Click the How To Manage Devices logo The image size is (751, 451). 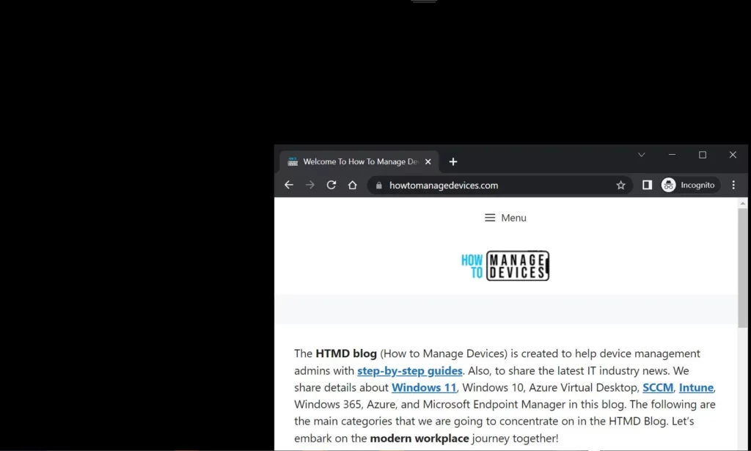[x=505, y=265]
